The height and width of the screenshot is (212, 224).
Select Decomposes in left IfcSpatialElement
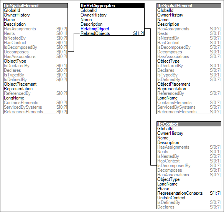[x=35, y=52]
